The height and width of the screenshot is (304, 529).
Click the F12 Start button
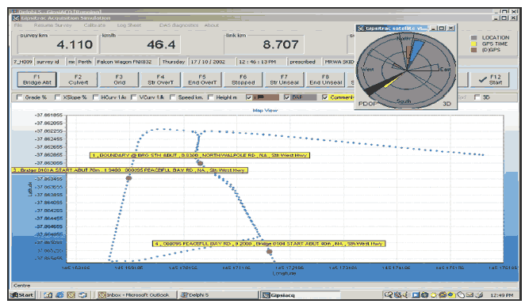[490, 80]
